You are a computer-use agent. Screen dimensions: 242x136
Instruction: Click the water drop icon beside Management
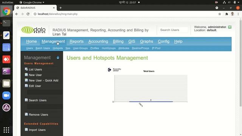point(58,57)
